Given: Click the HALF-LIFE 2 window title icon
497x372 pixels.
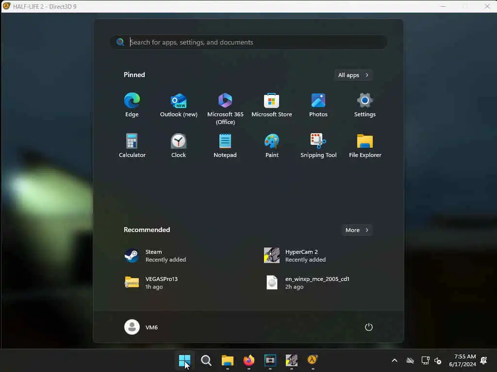Looking at the screenshot, I should click(x=6, y=6).
